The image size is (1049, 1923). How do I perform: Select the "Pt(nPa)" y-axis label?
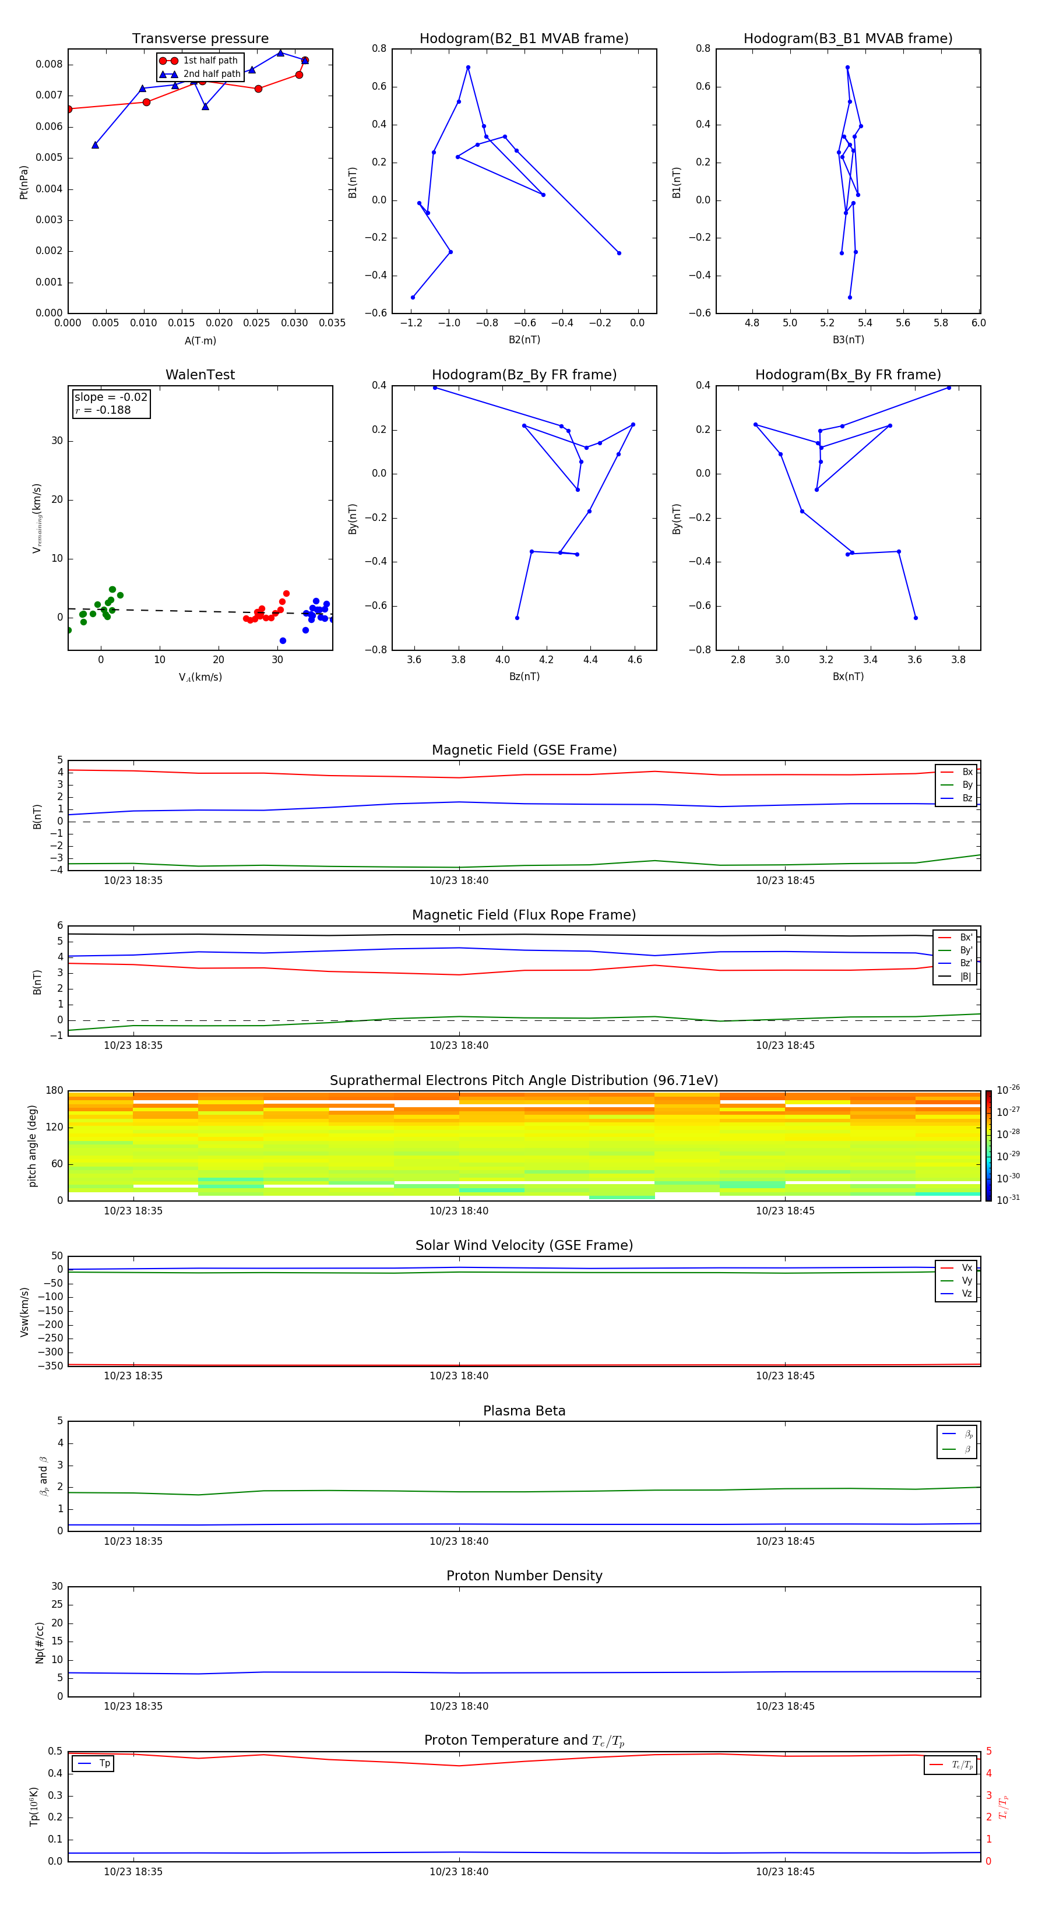click(24, 182)
